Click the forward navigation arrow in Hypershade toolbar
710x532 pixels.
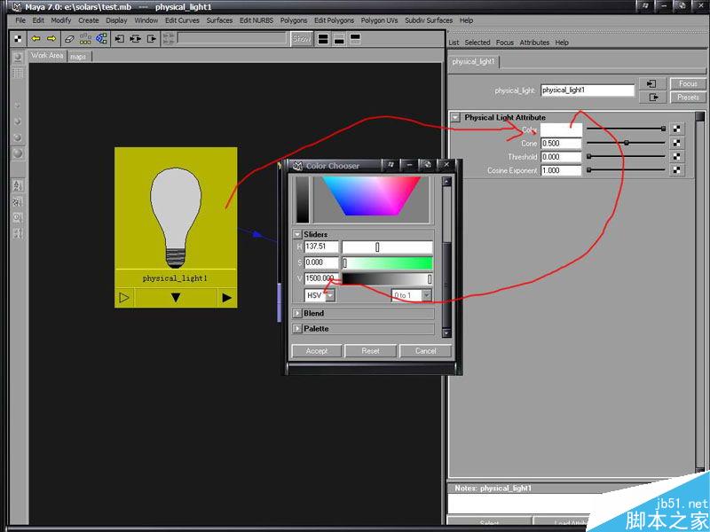tap(53, 38)
